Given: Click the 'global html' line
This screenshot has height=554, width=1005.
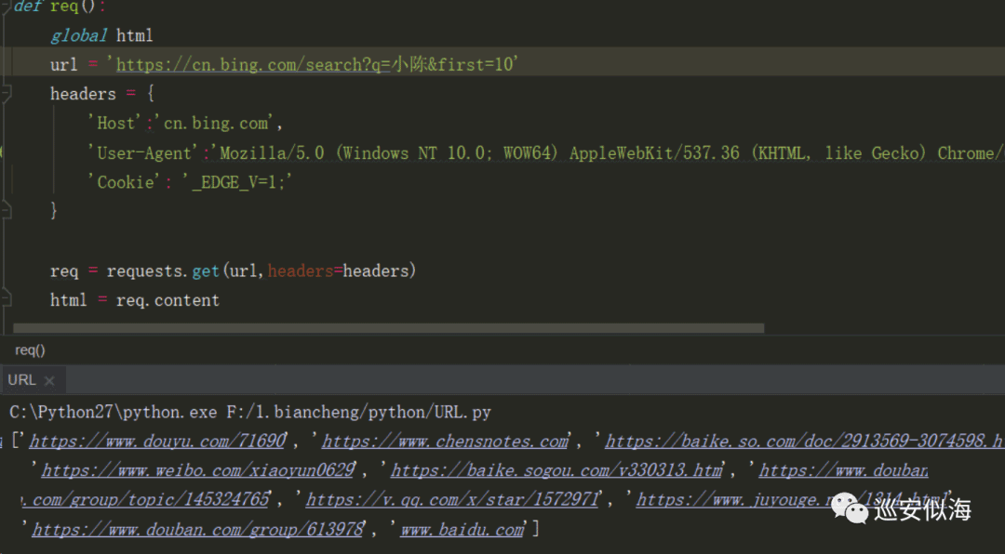Looking at the screenshot, I should pos(102,35).
